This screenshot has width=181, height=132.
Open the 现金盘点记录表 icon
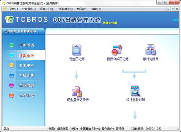pos(77,92)
